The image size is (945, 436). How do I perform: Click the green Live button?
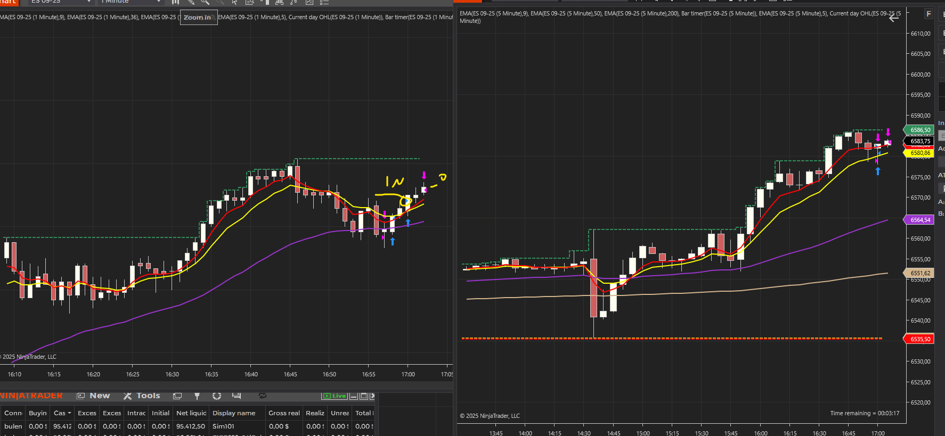[x=335, y=396]
